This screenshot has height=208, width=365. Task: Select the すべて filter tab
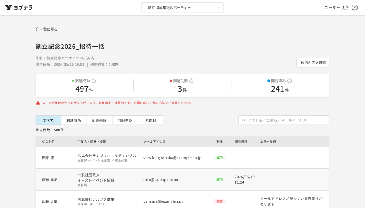[48, 120]
